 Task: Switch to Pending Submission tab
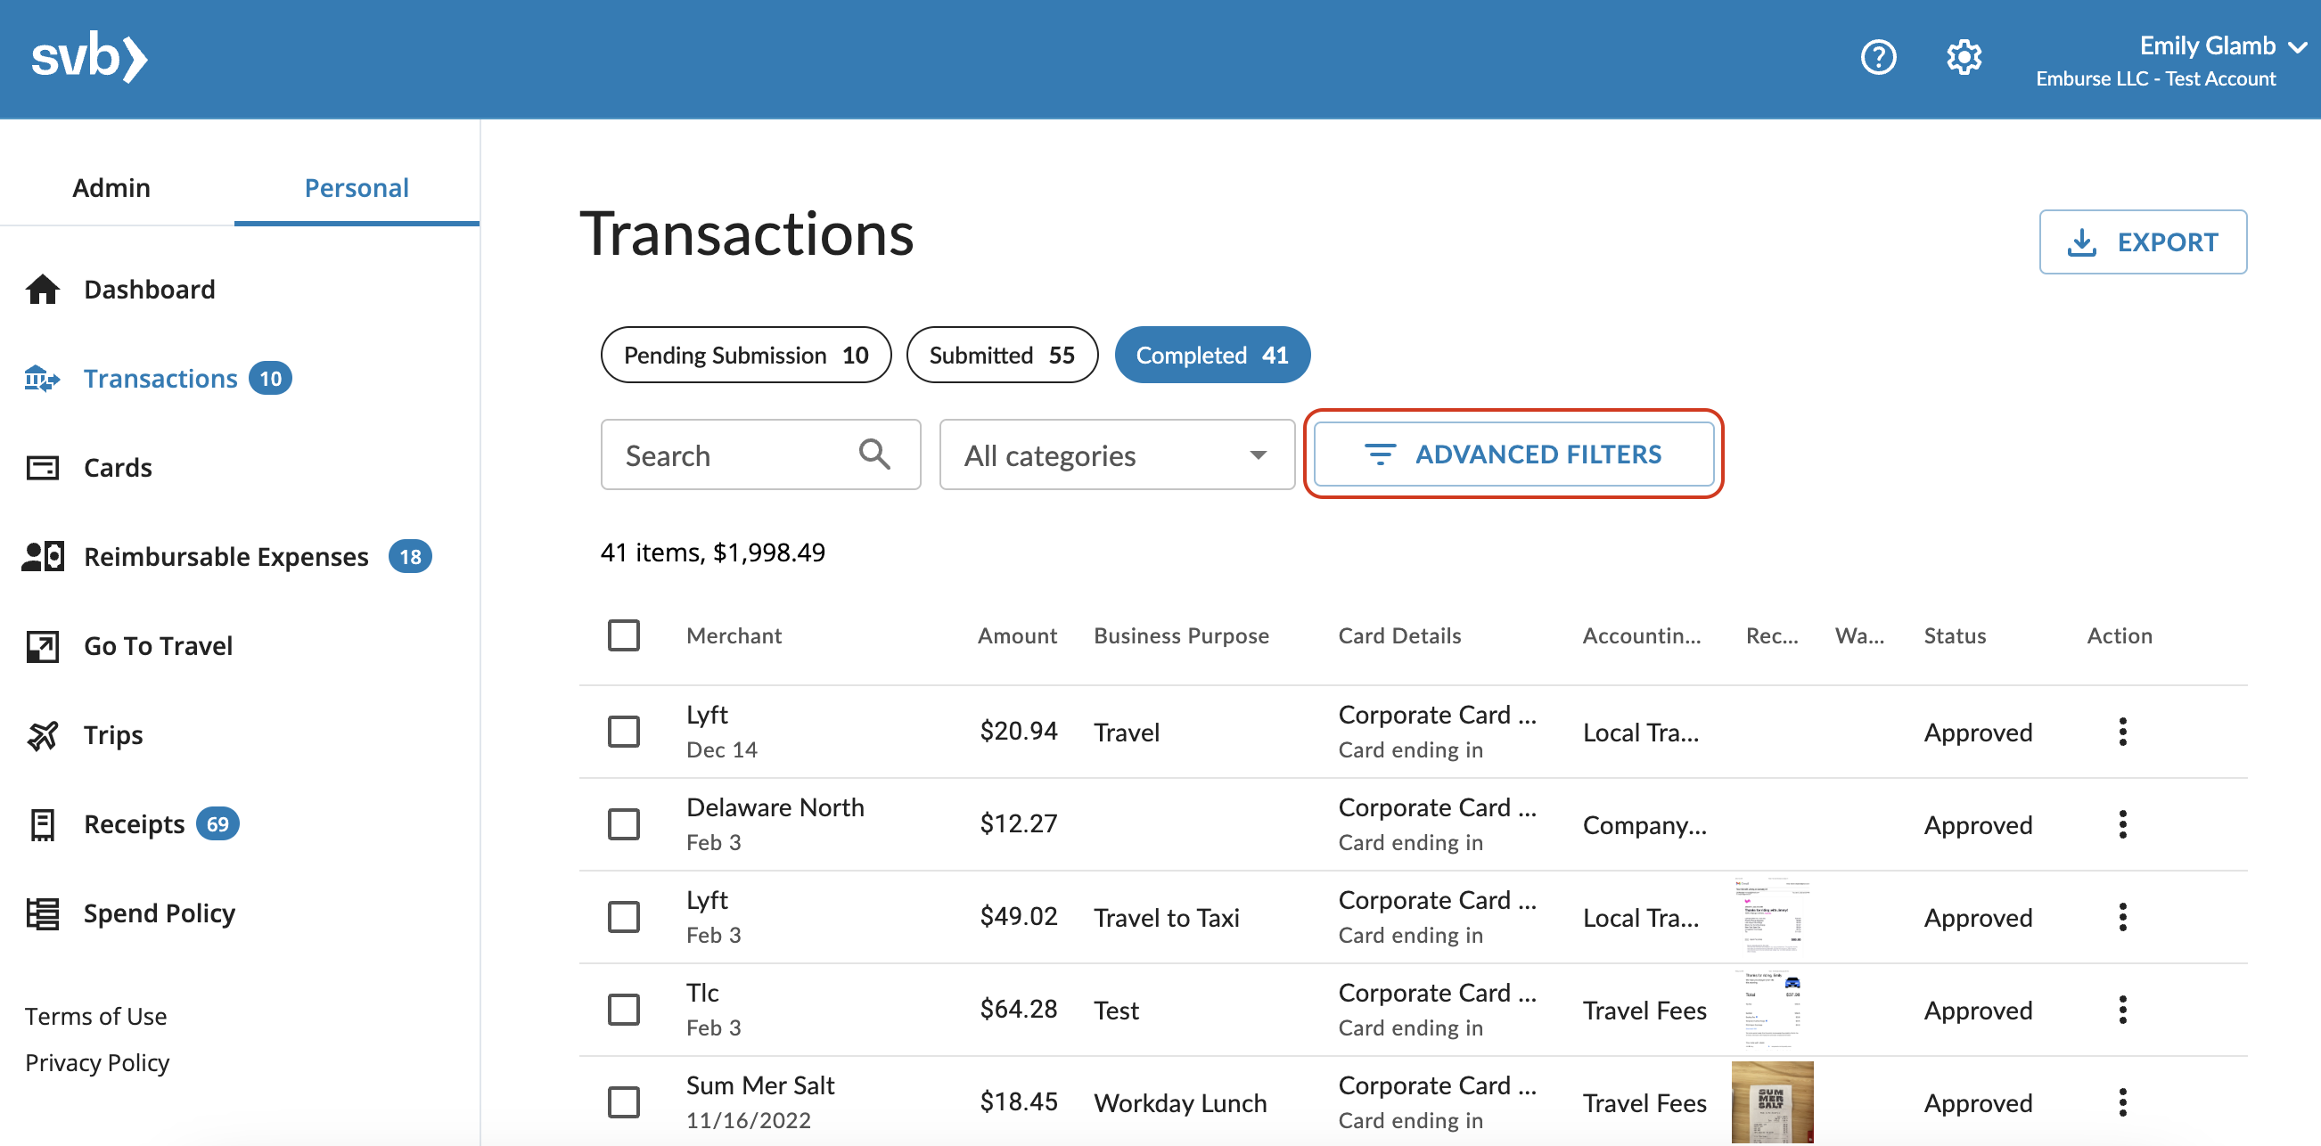[x=743, y=354]
